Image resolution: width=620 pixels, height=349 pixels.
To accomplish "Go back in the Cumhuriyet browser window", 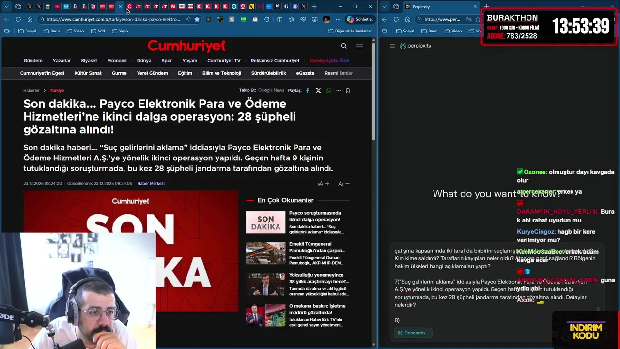I will point(7,19).
